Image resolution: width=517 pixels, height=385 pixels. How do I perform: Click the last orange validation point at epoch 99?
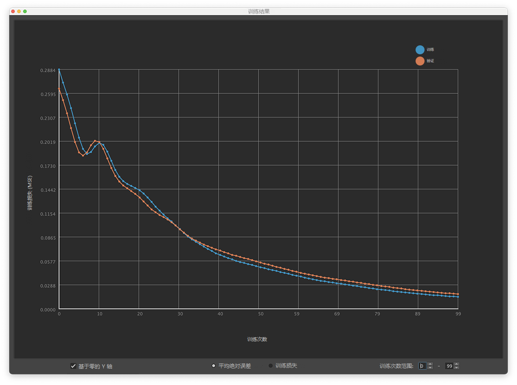[x=458, y=294]
